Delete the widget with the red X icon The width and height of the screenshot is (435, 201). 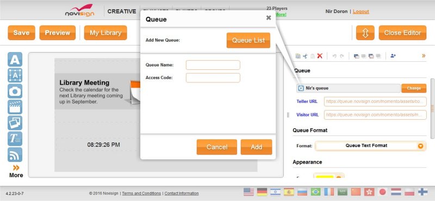pyautogui.click(x=320, y=56)
